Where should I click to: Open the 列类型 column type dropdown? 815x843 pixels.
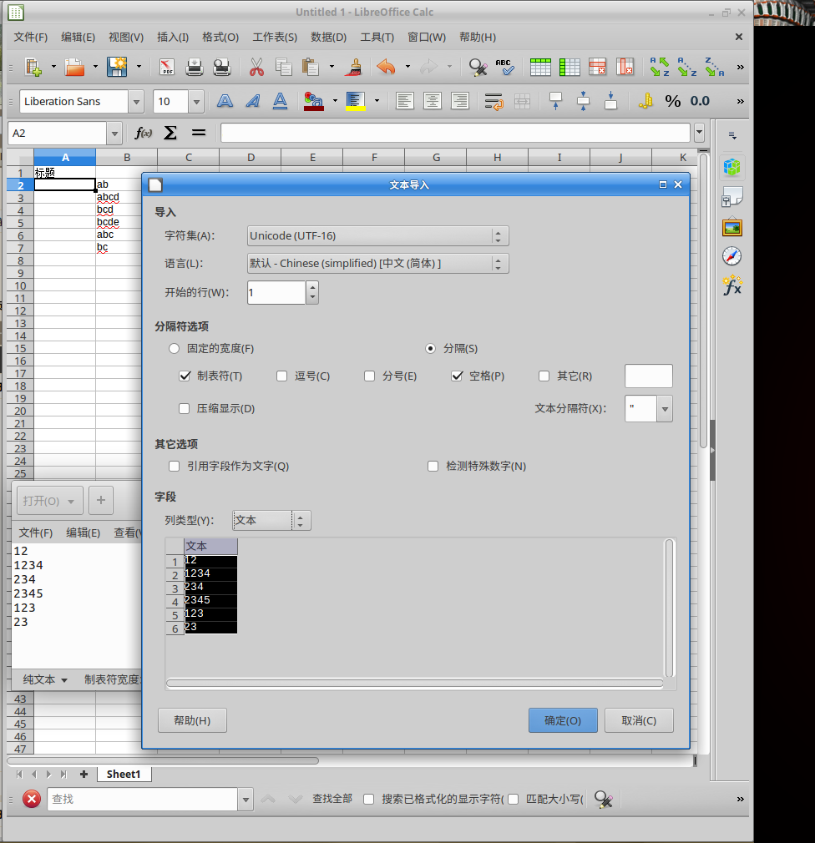[271, 521]
